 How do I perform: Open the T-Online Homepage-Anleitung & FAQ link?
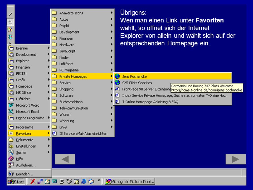click(x=173, y=102)
